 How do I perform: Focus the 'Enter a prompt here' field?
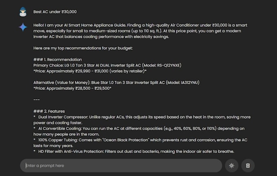[x=121, y=165]
